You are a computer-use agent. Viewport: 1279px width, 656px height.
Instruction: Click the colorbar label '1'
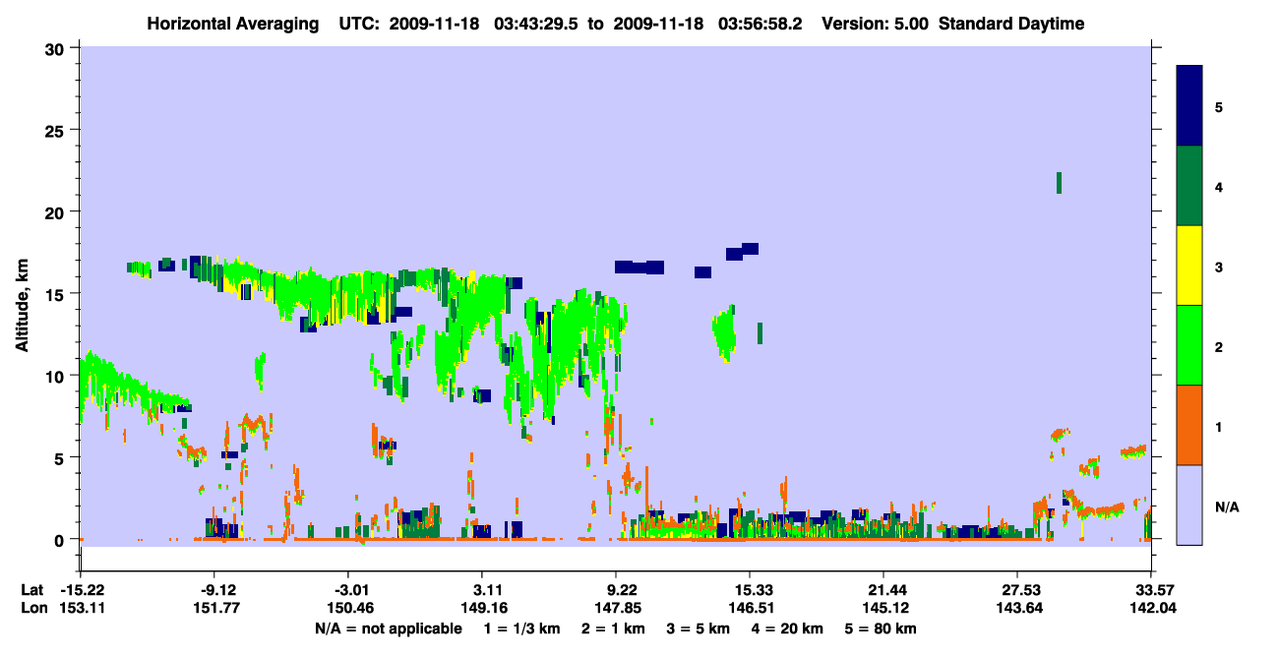coord(1219,426)
